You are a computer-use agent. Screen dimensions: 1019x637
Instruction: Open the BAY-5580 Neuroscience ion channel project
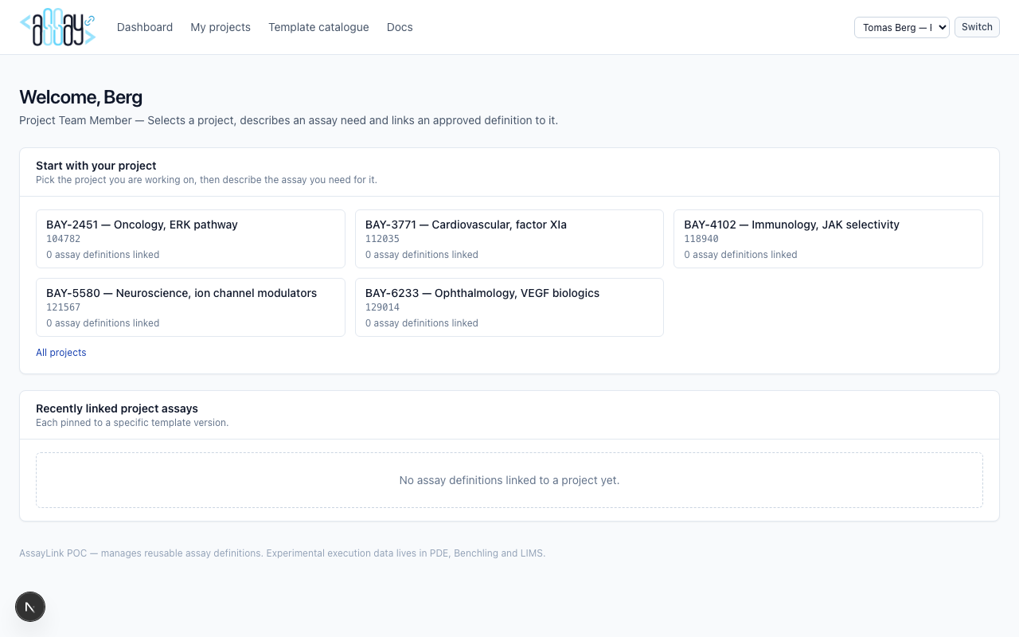tap(190, 307)
